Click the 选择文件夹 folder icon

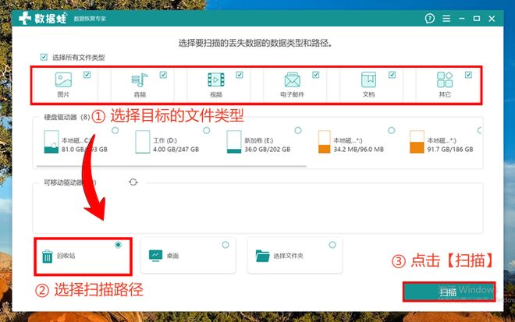click(262, 256)
